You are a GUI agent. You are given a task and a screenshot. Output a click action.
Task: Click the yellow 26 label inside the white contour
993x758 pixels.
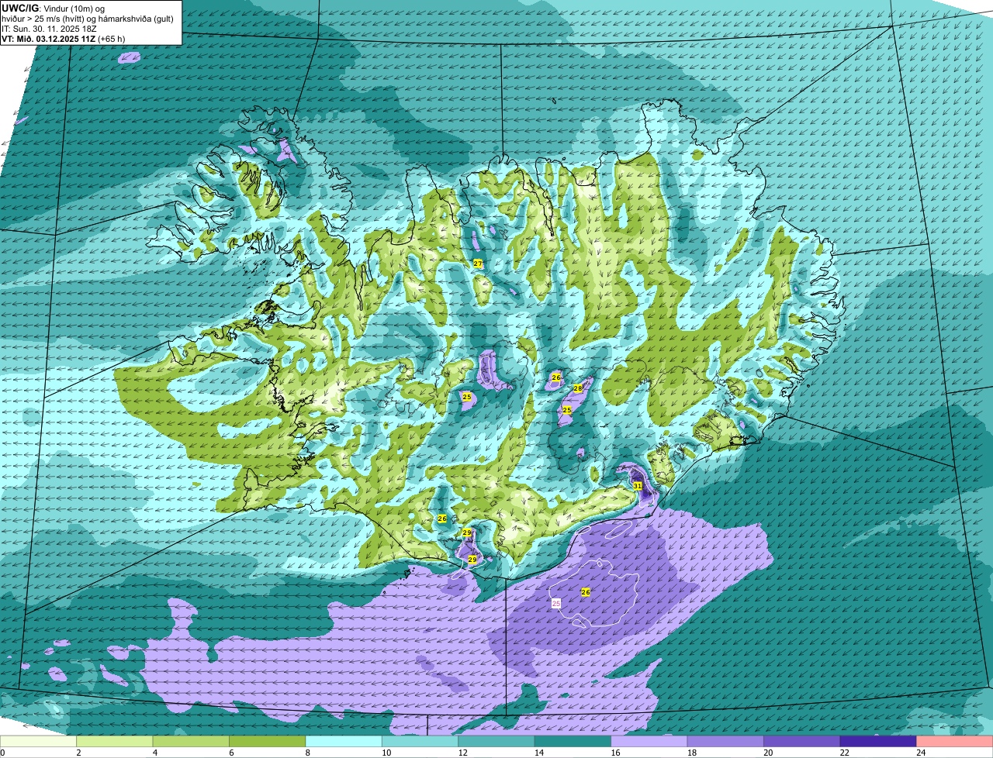tap(586, 592)
